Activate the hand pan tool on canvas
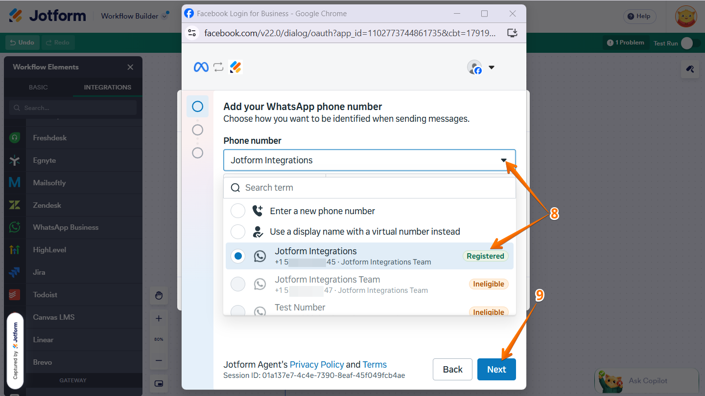This screenshot has height=396, width=705. (x=159, y=295)
